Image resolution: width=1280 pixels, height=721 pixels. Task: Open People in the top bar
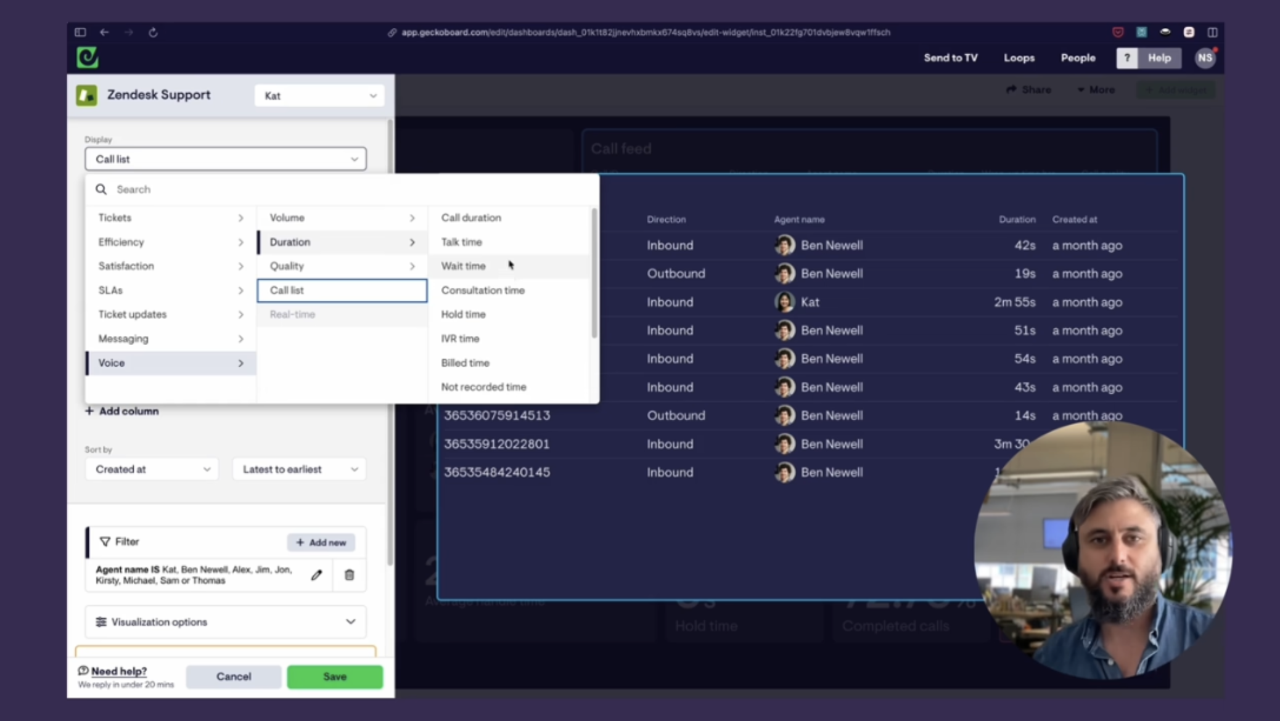(1078, 58)
